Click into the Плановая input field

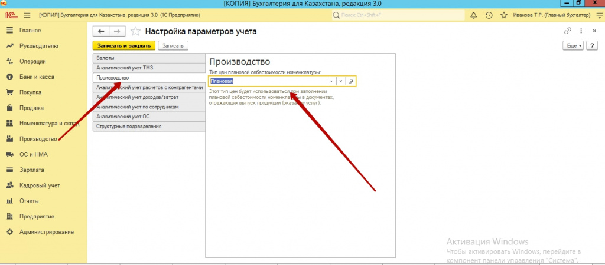(268, 81)
